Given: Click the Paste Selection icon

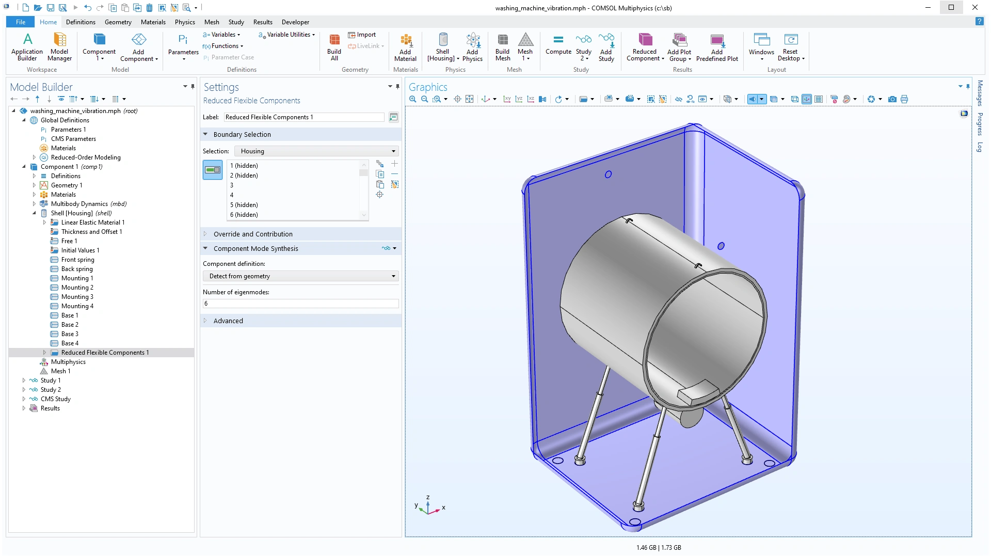Looking at the screenshot, I should pyautogui.click(x=380, y=184).
